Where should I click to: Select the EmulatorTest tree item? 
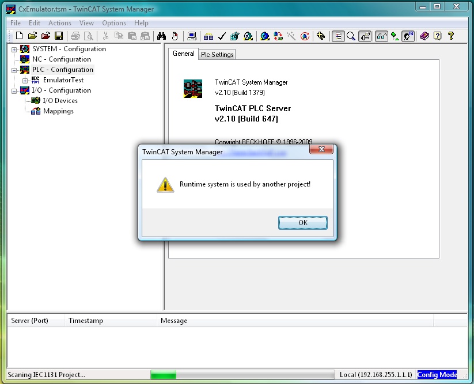(63, 80)
